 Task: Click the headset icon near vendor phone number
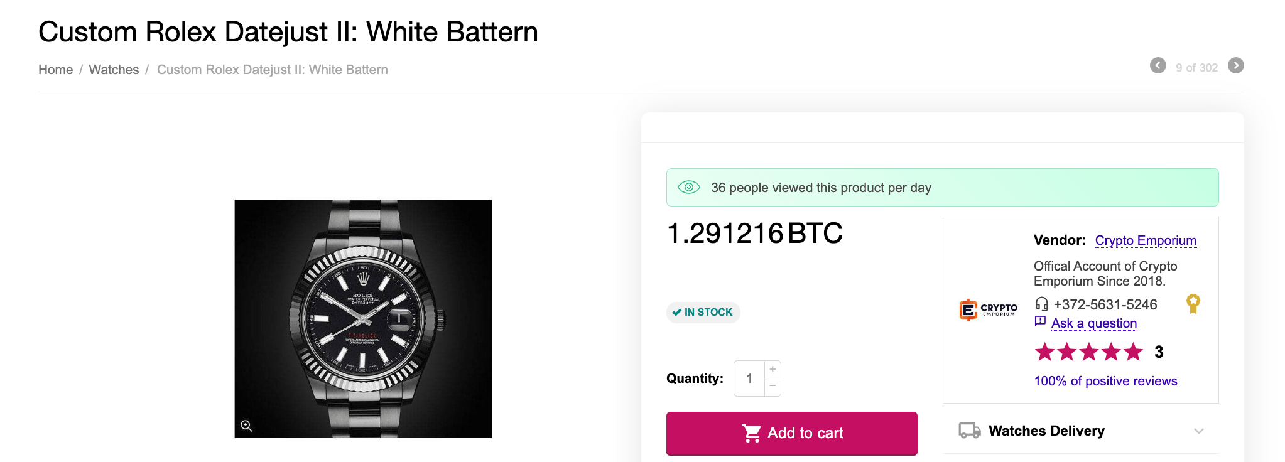(1042, 304)
